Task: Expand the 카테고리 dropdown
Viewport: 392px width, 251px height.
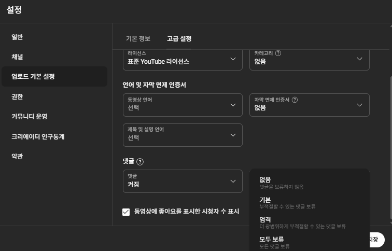Action: click(310, 60)
